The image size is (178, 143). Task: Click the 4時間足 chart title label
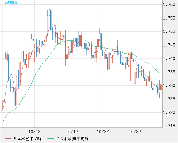coord(11,3)
